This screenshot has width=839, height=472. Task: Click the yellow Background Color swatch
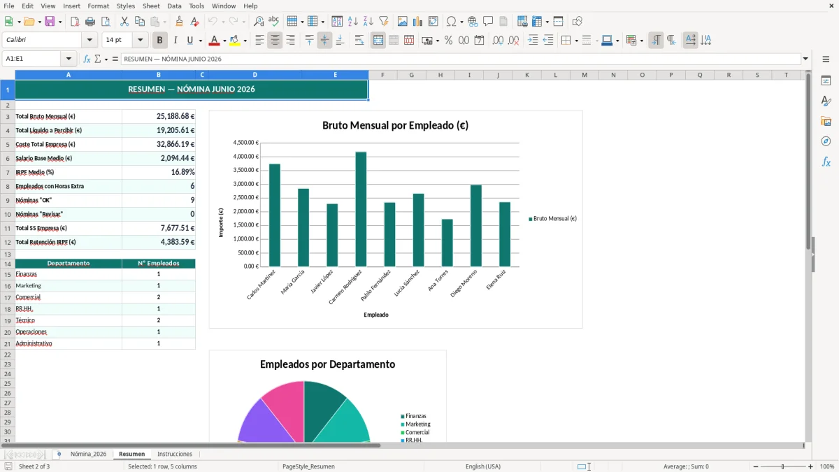coord(235,41)
